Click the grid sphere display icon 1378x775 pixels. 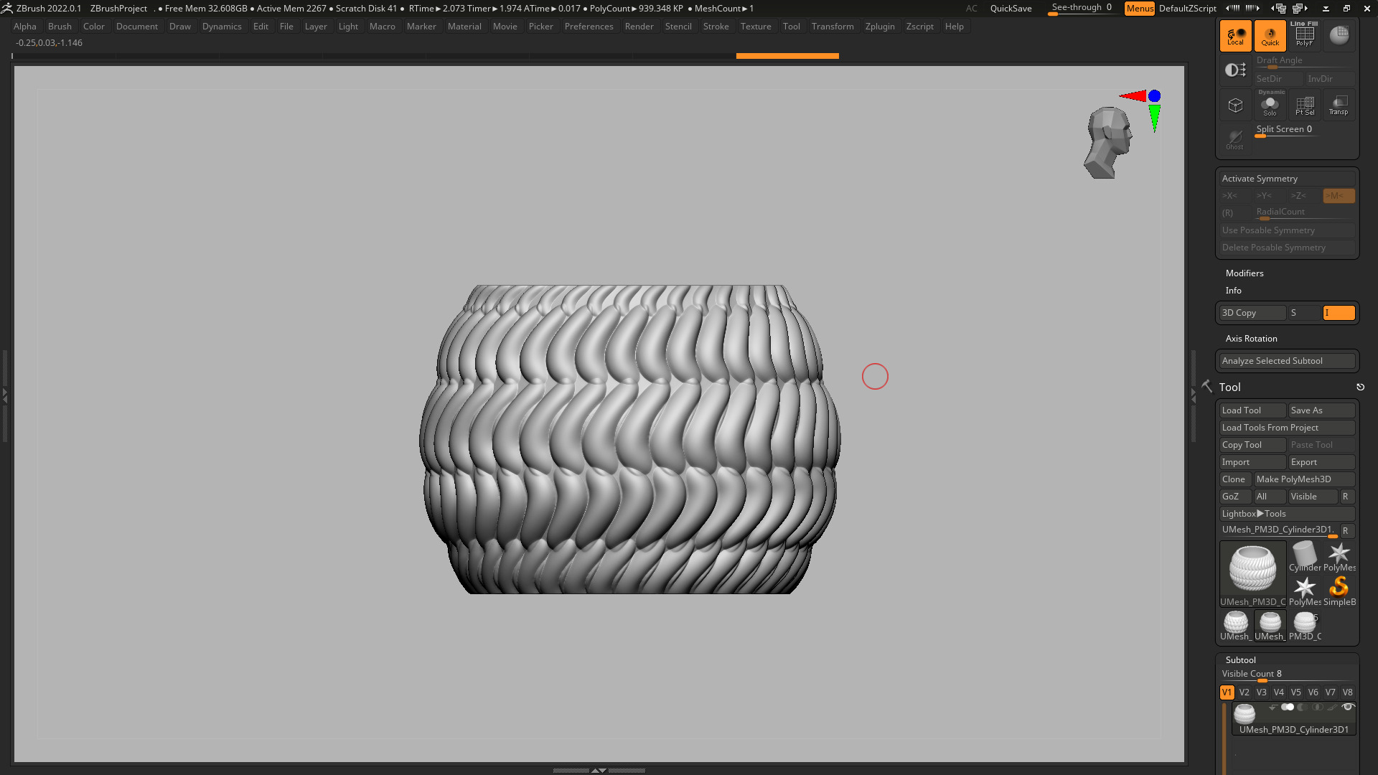1339,36
